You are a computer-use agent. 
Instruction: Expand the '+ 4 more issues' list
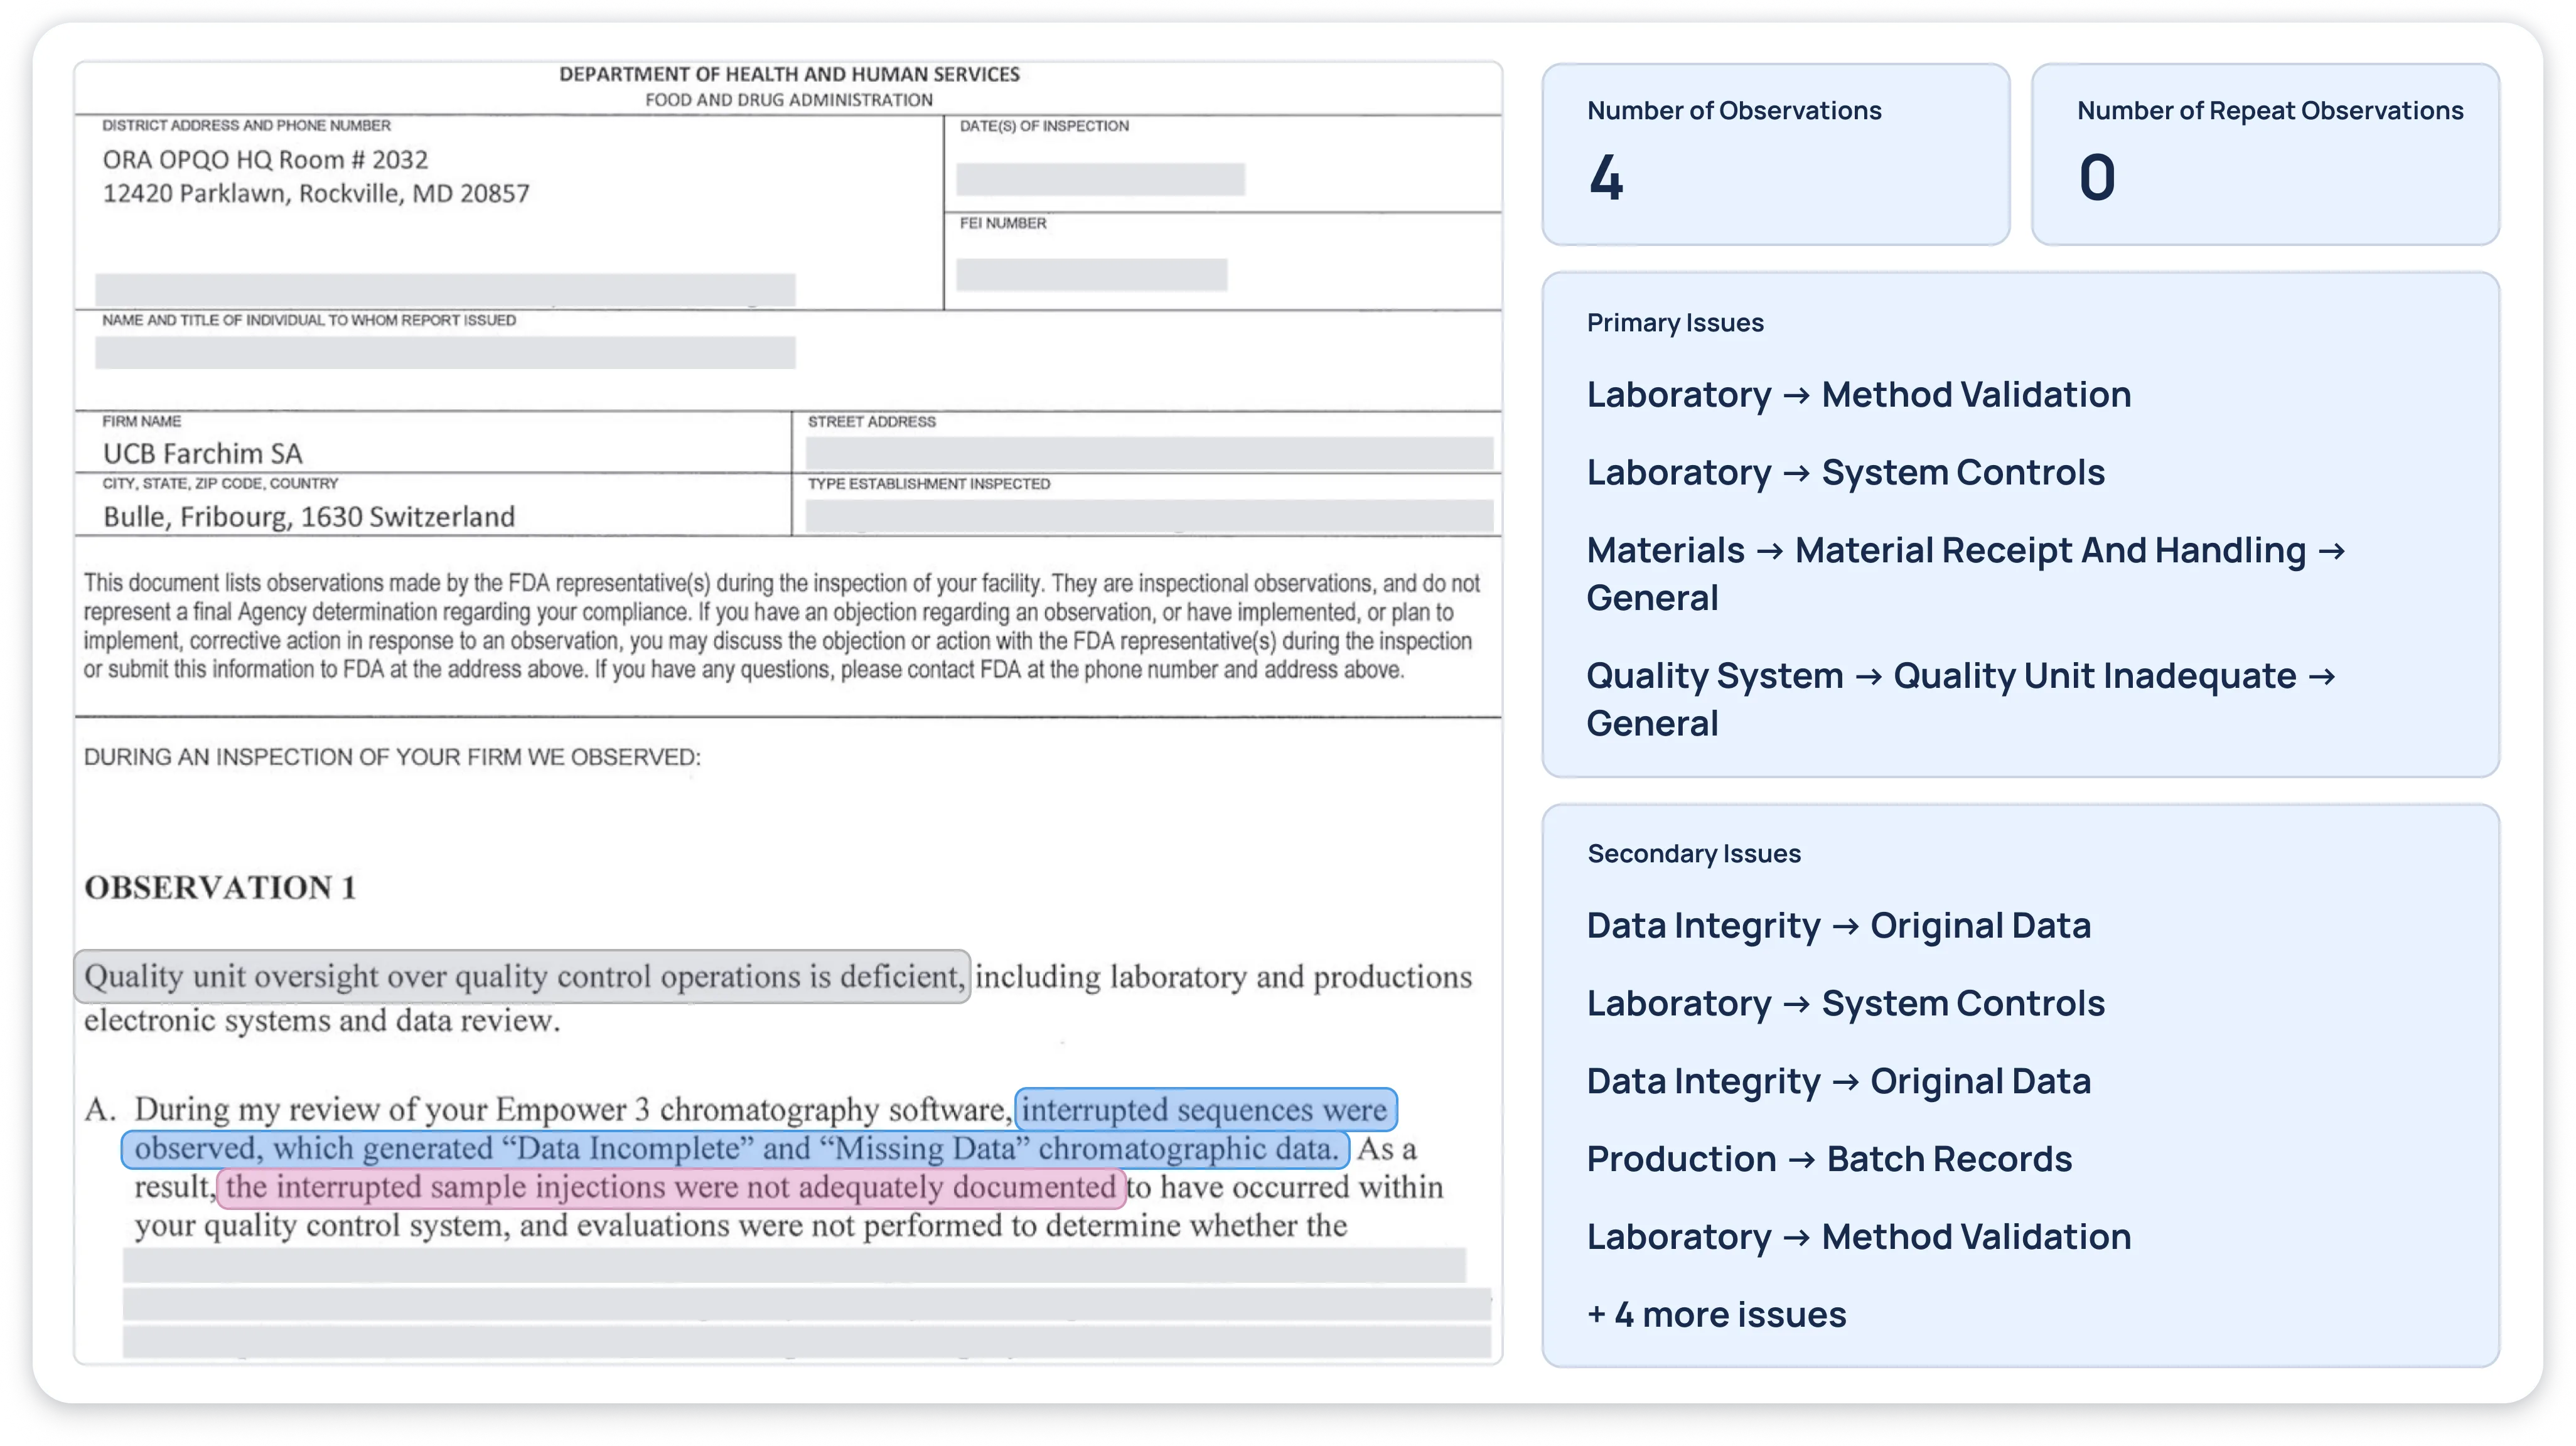point(1716,1315)
